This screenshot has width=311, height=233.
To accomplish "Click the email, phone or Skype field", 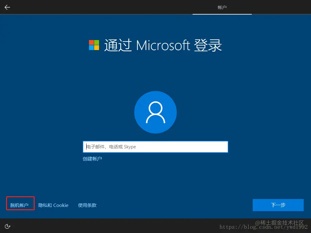I will [155, 147].
